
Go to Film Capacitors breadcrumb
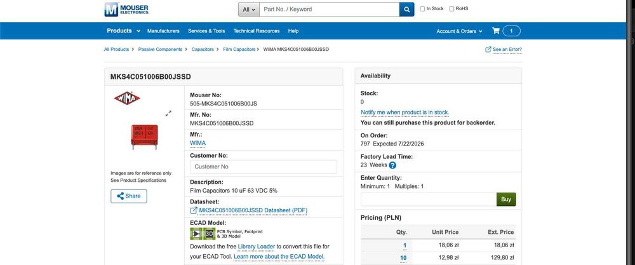[x=239, y=50]
